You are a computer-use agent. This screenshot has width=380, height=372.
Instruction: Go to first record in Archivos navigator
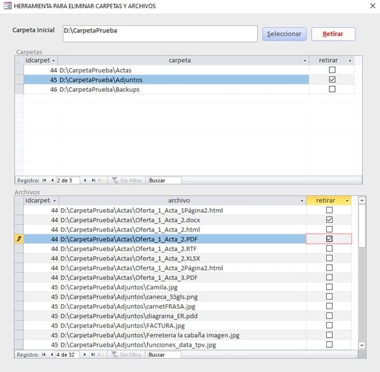coord(44,355)
